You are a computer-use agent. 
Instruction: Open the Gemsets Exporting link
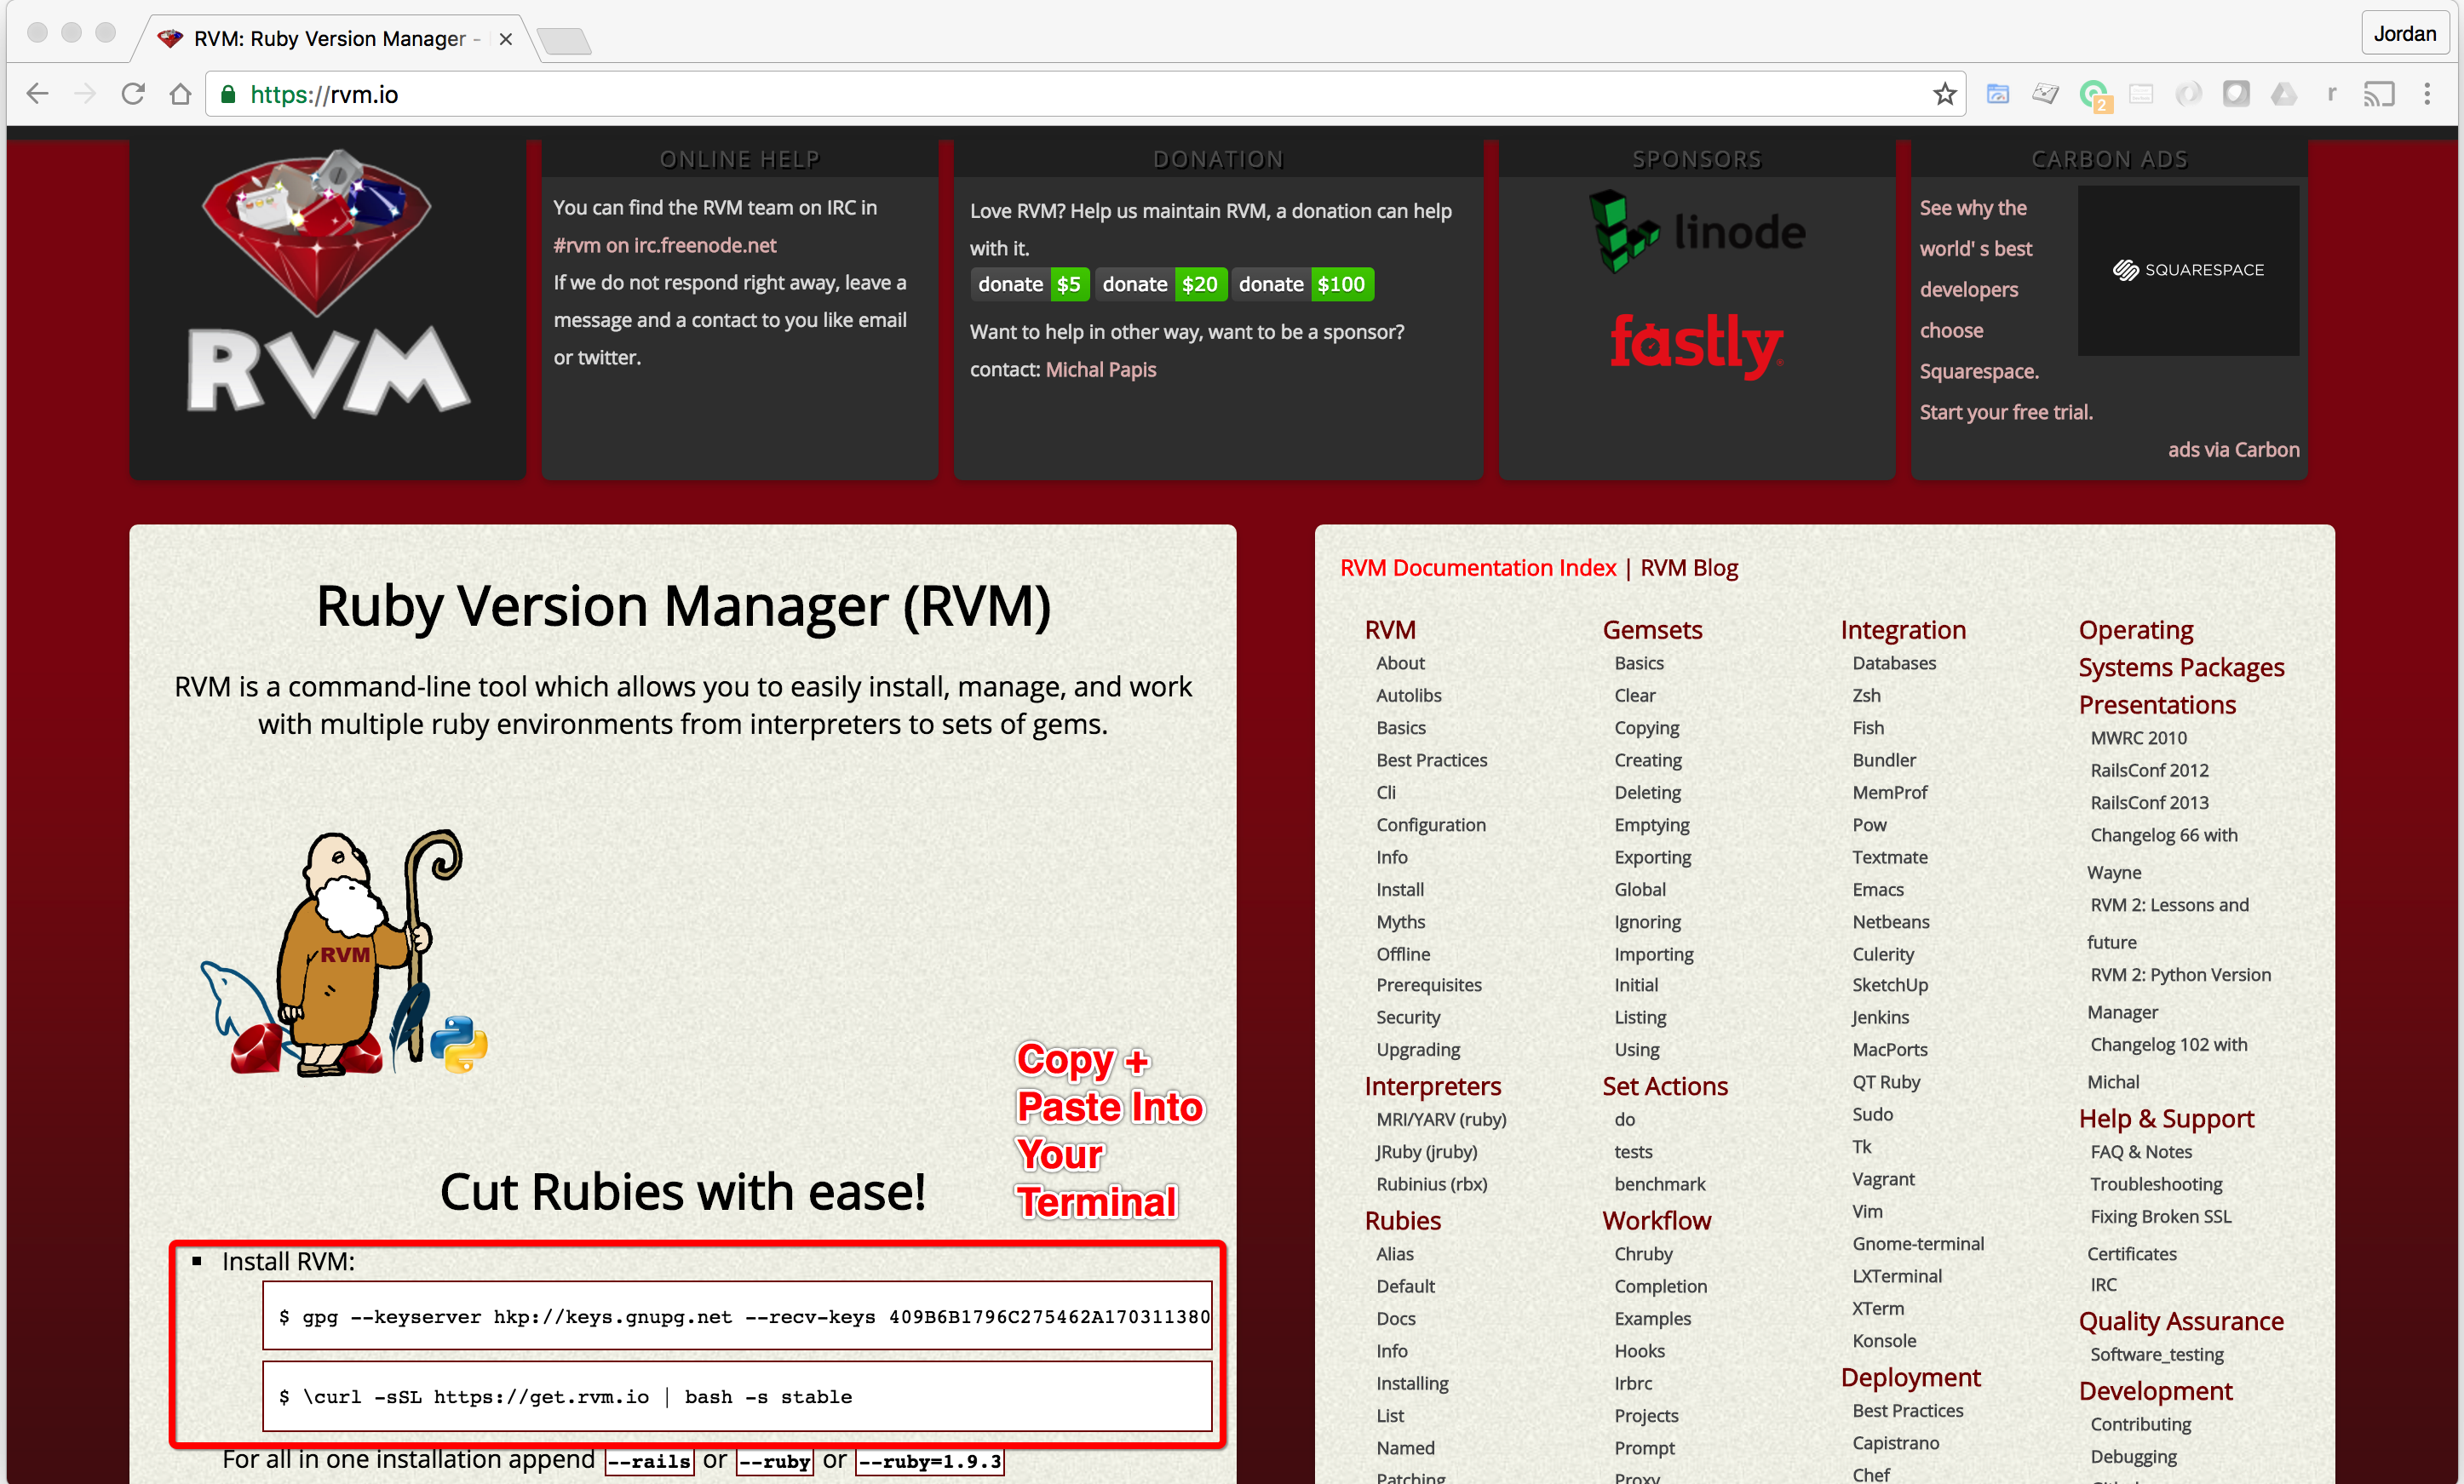(1652, 857)
